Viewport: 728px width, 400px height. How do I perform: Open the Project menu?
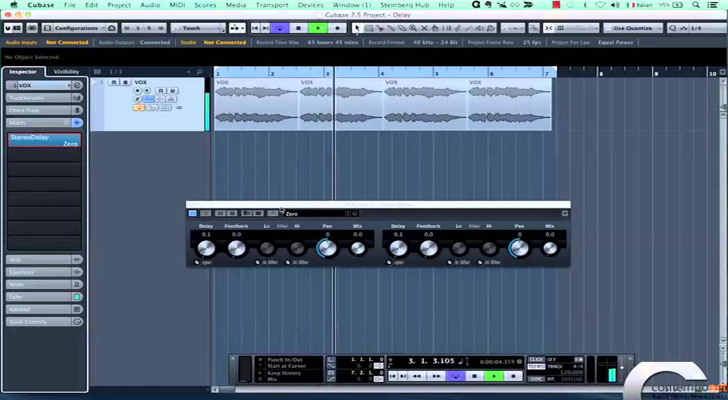(119, 5)
